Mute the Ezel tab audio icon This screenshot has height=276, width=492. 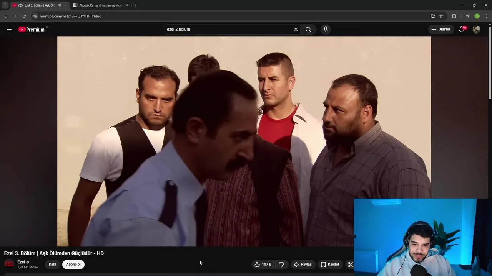[59, 5]
